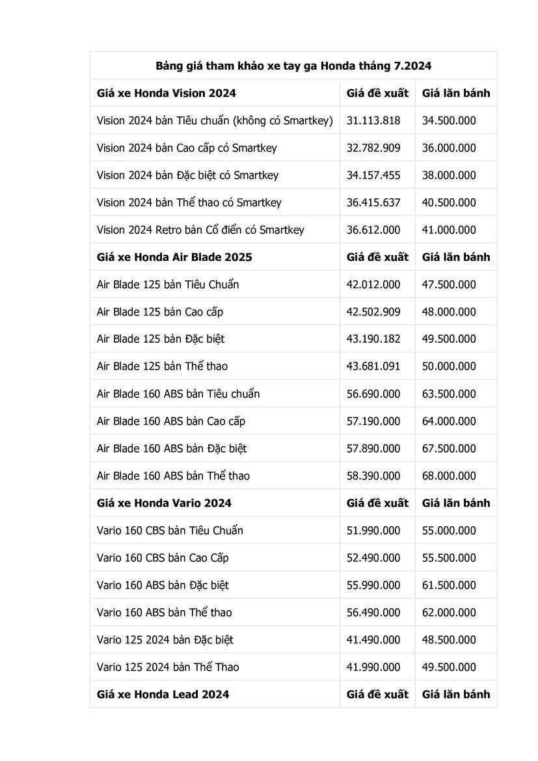
Task: Select the Giá lăn bánh header in Lead section
Action: pos(456,695)
